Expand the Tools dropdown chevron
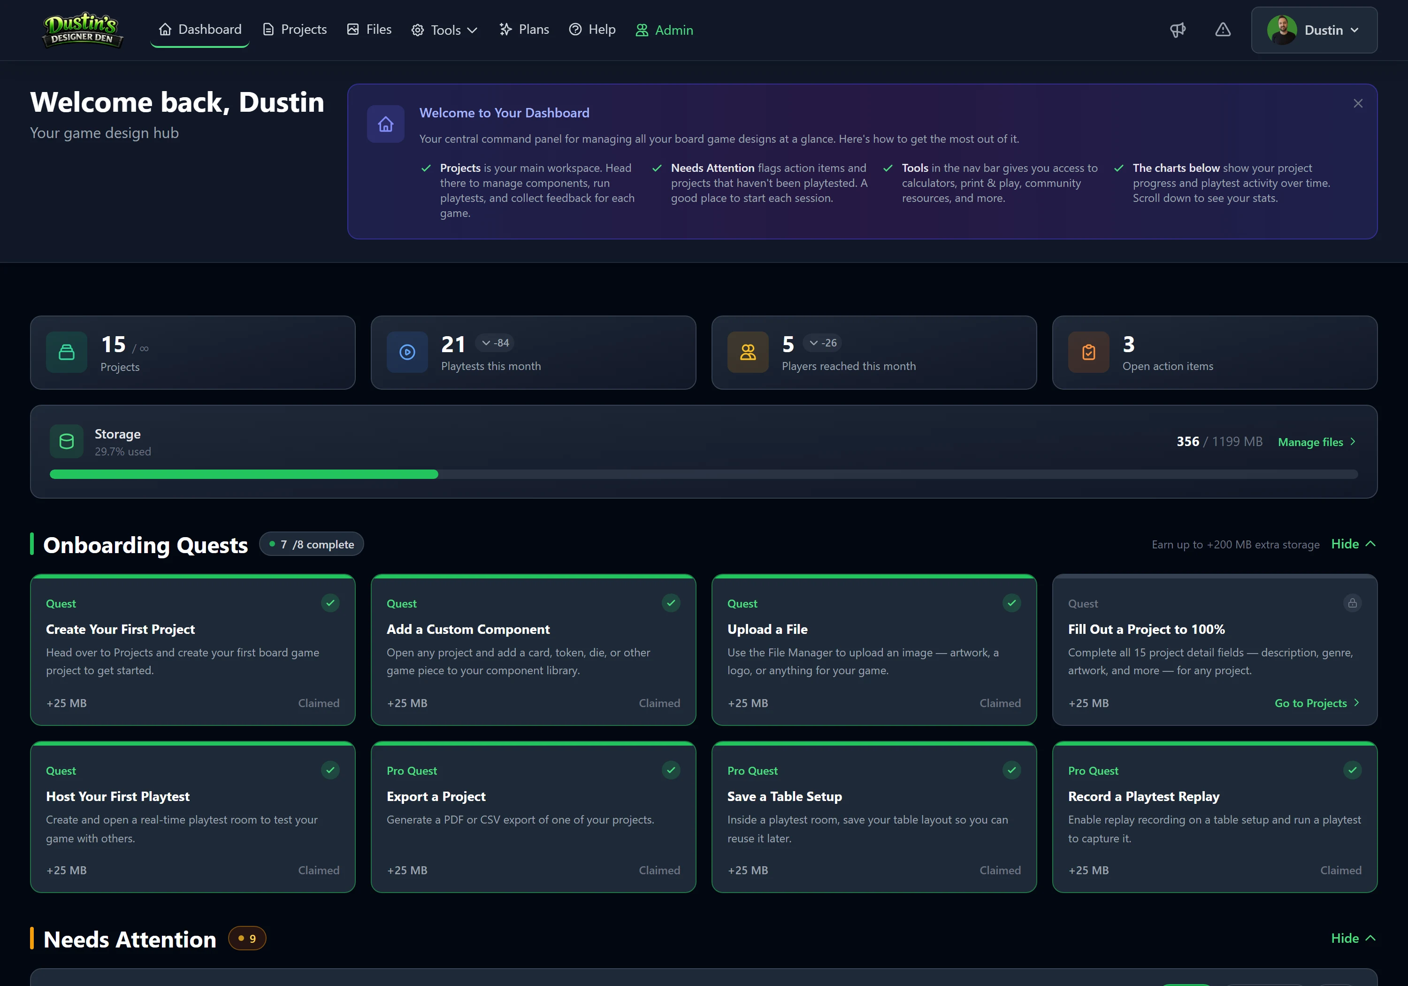The image size is (1408, 986). click(x=472, y=30)
